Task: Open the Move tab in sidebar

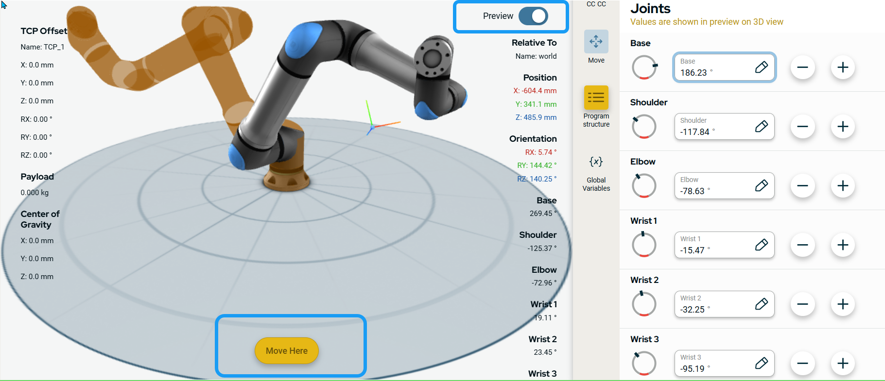Action: tap(596, 47)
